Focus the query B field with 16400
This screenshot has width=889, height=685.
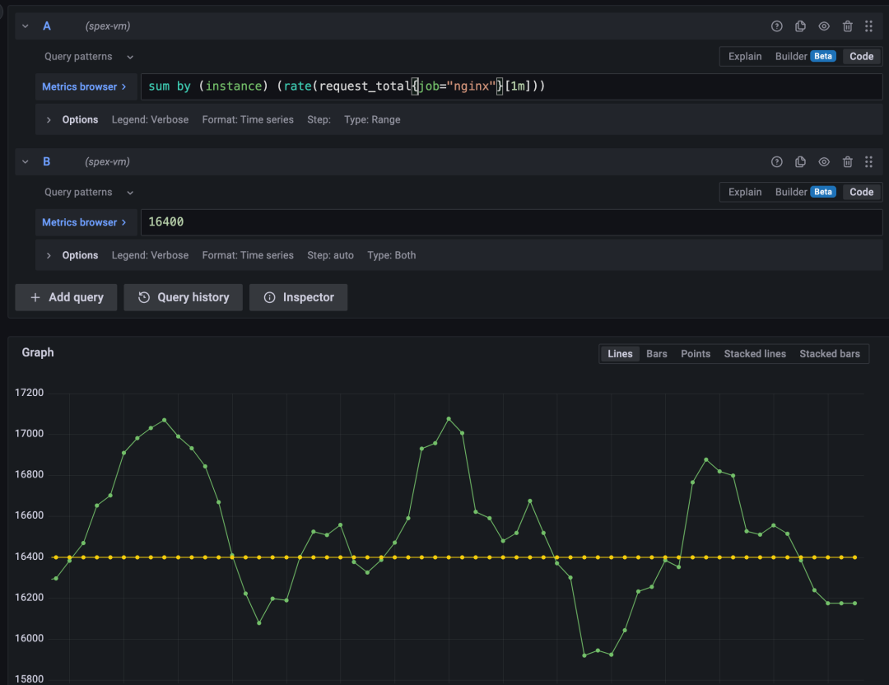point(511,222)
